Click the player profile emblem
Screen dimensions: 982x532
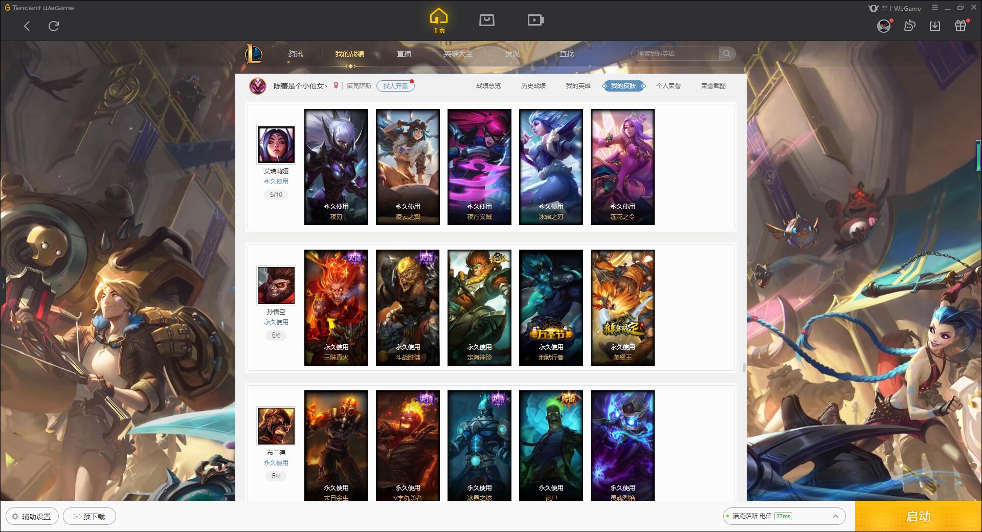coord(258,86)
